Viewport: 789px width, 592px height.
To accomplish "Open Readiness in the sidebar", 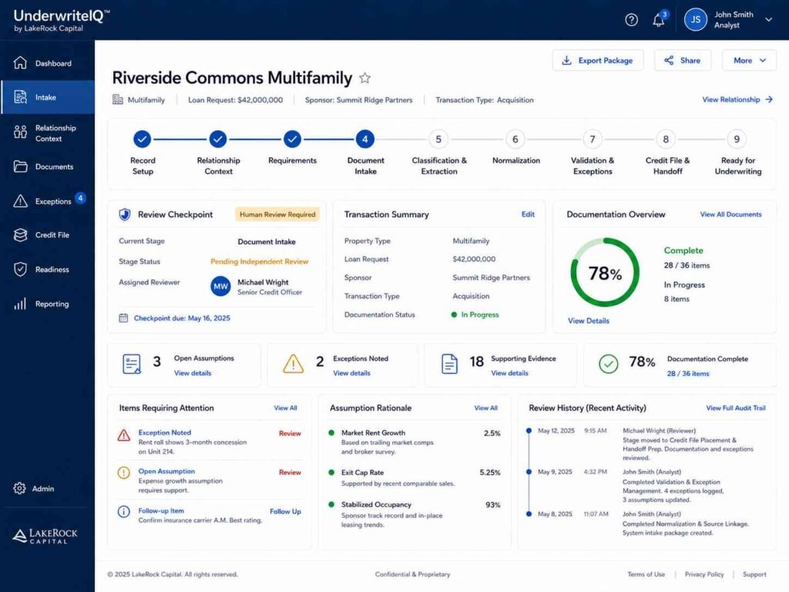I will 47,269.
